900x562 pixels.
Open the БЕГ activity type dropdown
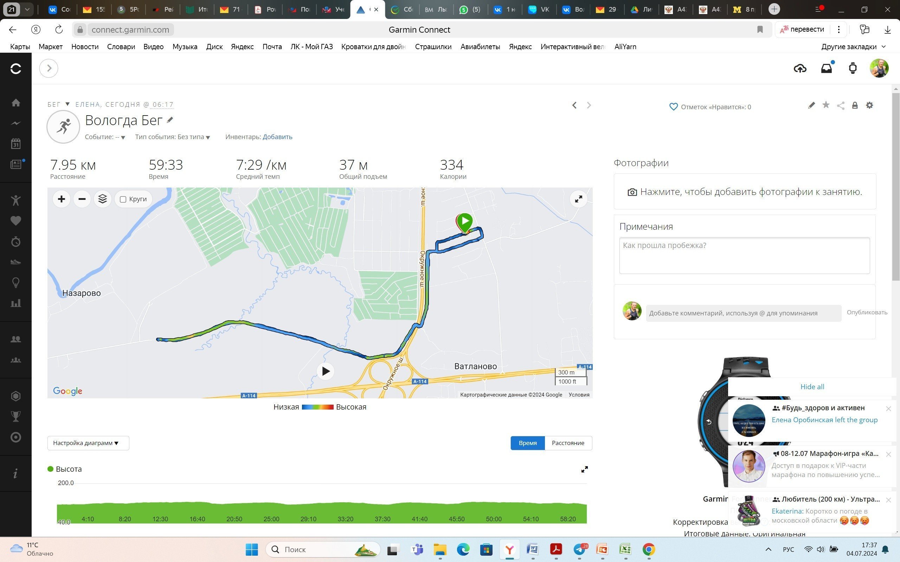tap(59, 104)
